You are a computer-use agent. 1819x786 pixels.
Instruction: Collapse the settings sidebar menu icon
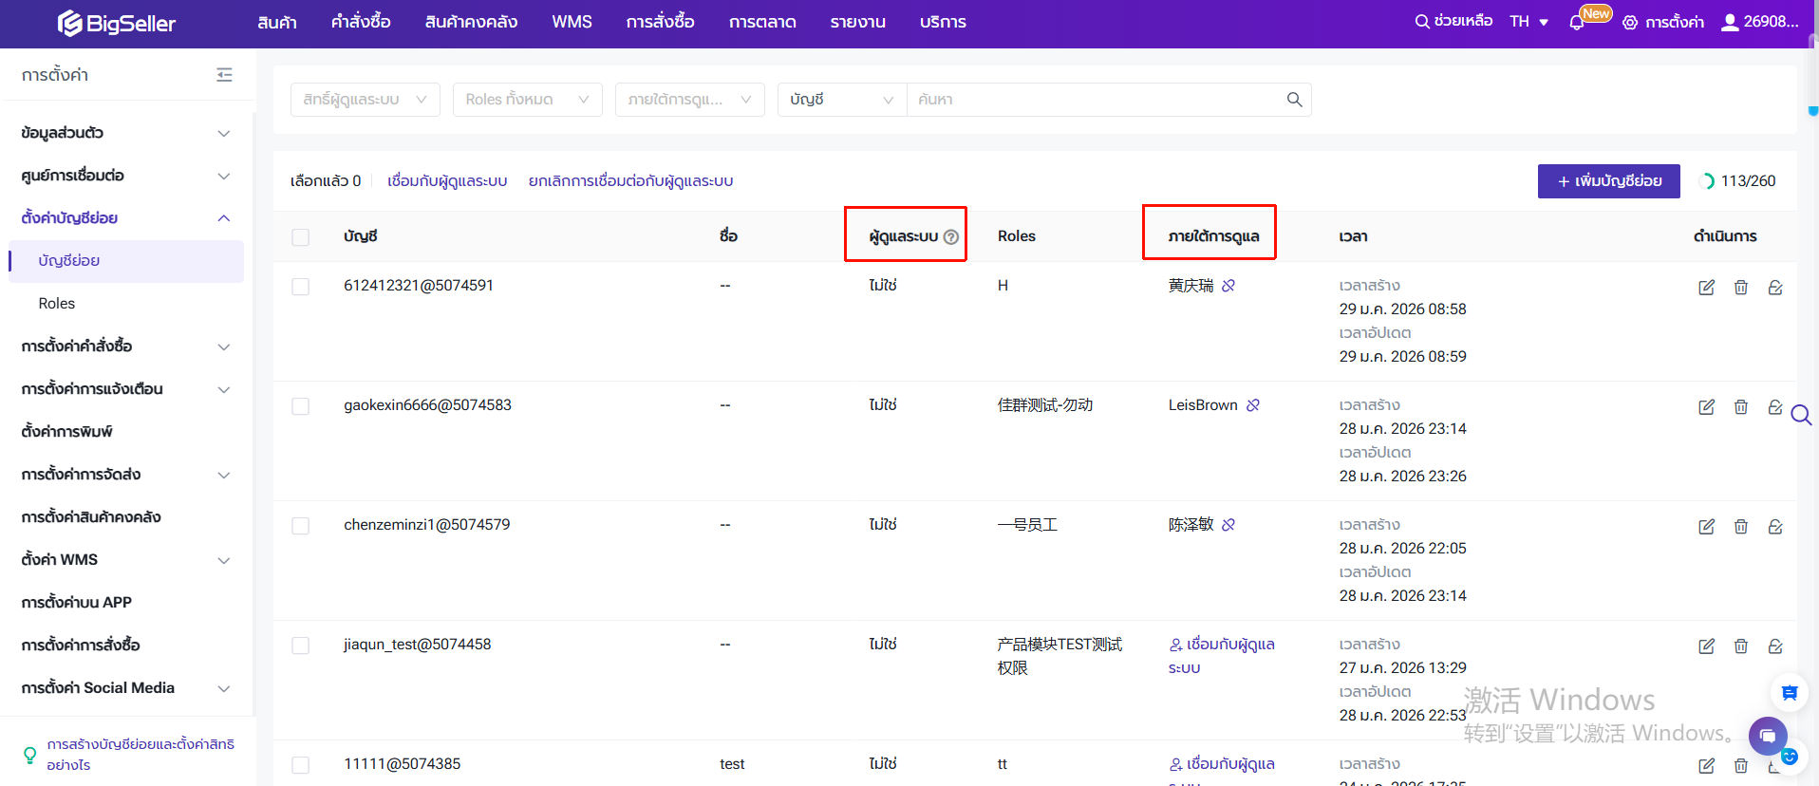point(224,75)
